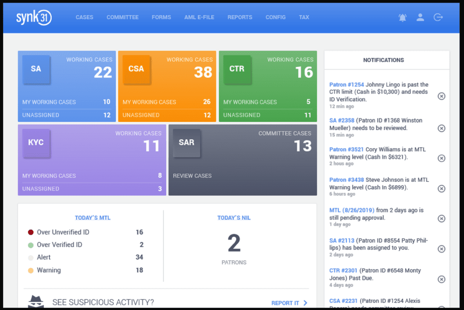The width and height of the screenshot is (464, 310).
Task: Open the Patron #1254 link
Action: click(x=347, y=85)
